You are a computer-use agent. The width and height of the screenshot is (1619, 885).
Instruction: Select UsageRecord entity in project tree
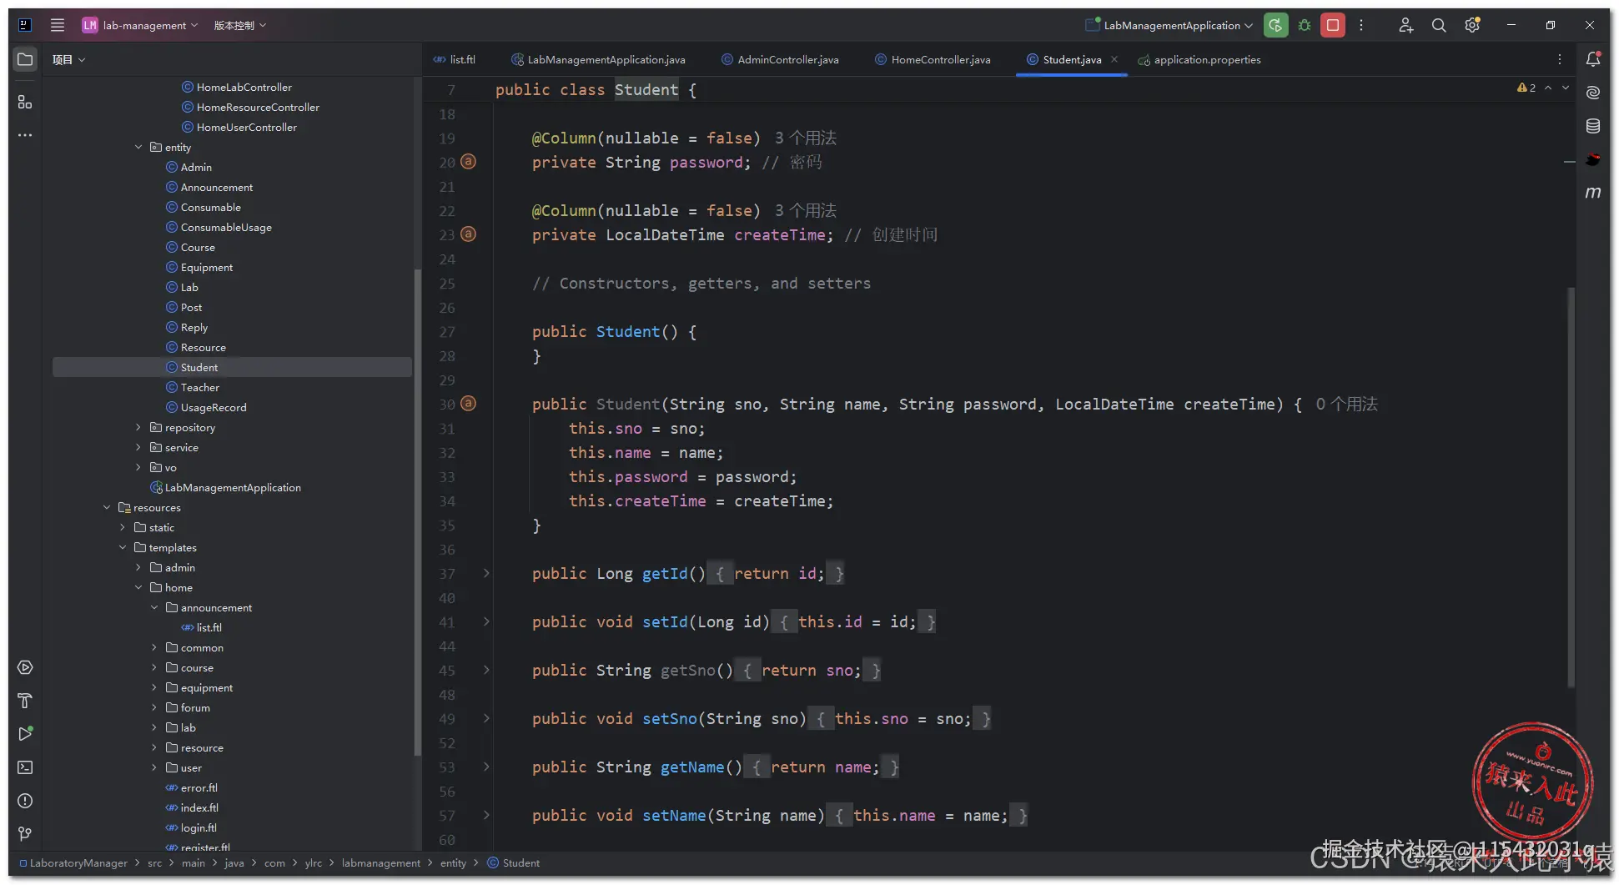pos(214,407)
